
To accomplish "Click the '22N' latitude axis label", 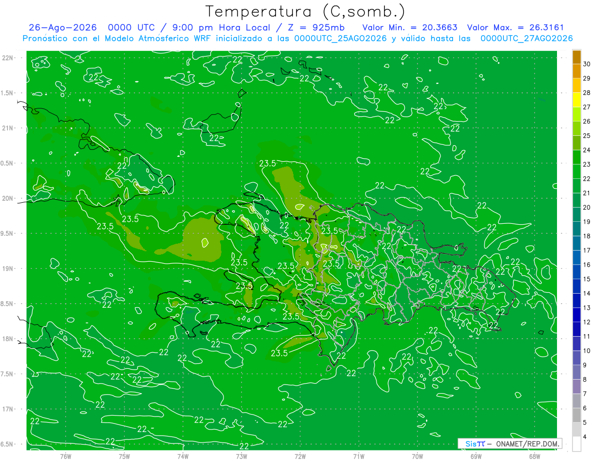I will [x=8, y=58].
